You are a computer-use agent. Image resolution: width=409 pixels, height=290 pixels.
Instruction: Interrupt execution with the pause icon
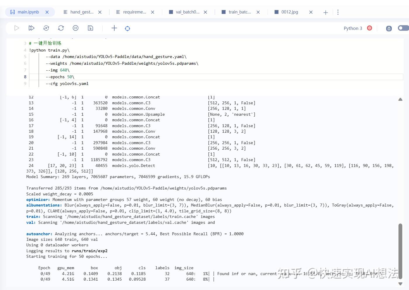point(75,28)
